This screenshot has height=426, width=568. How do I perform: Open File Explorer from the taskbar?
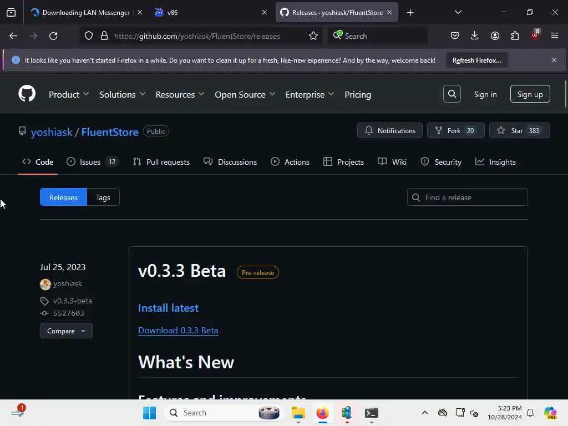click(298, 413)
